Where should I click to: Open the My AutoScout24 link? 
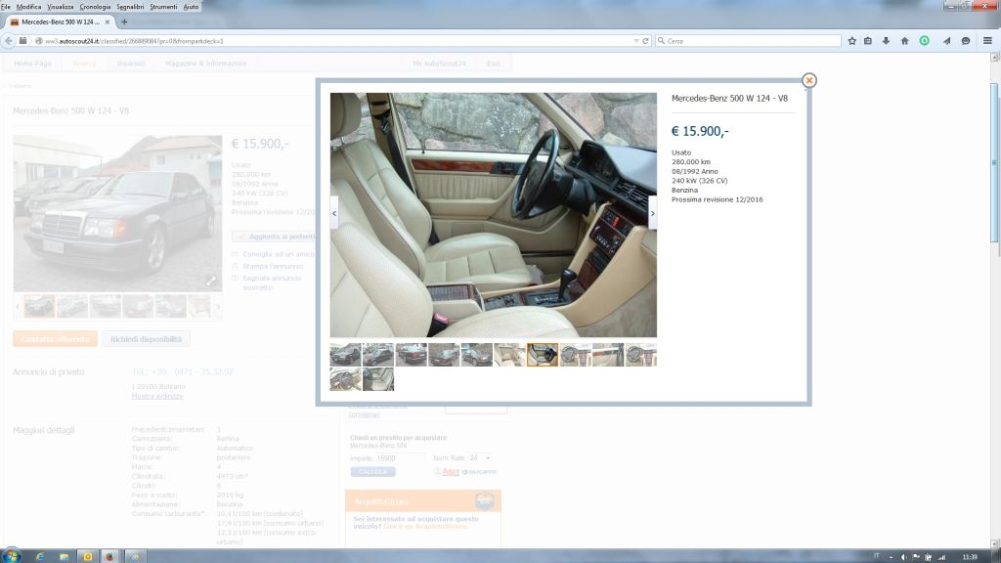(x=439, y=64)
